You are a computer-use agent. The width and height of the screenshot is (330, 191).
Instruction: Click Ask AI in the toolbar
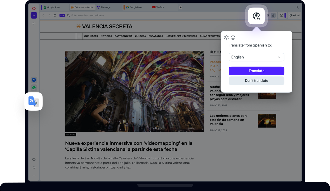[294, 15]
